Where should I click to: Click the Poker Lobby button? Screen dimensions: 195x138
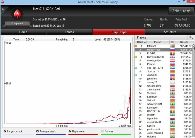point(181,11)
